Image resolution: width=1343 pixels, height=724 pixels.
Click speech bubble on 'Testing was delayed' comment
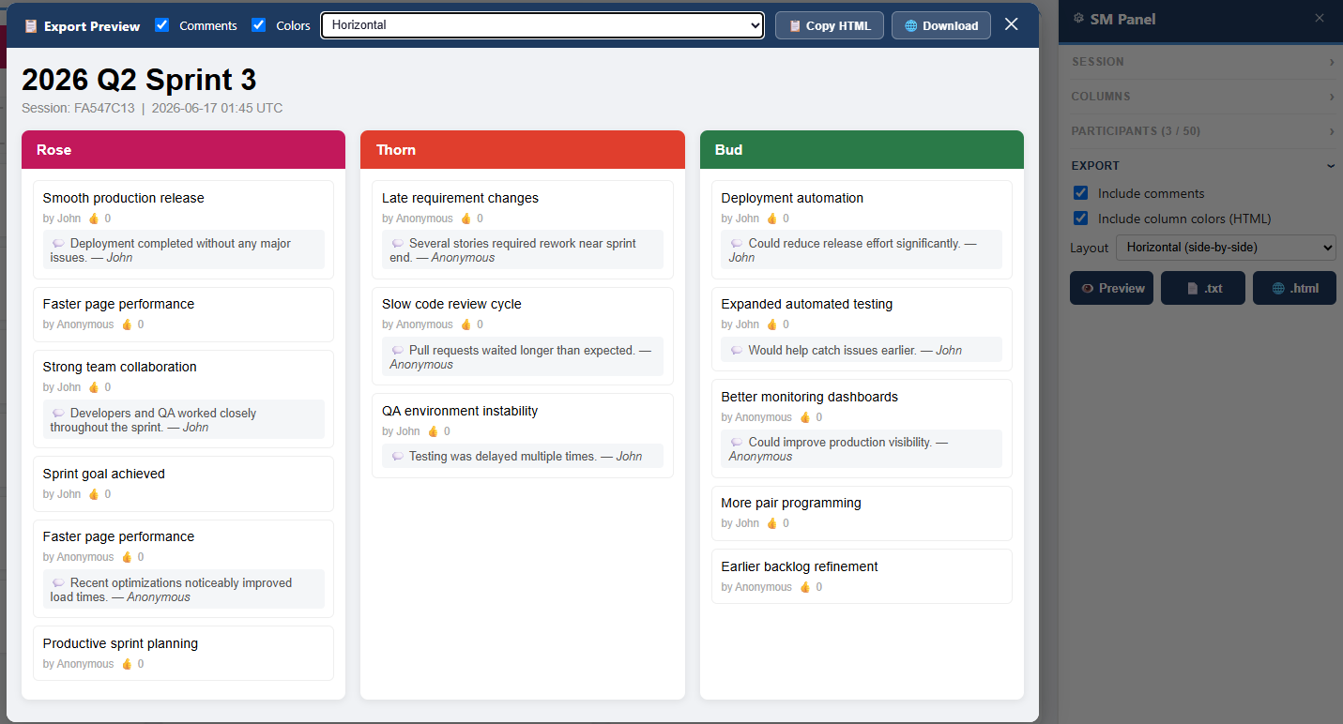(x=397, y=457)
